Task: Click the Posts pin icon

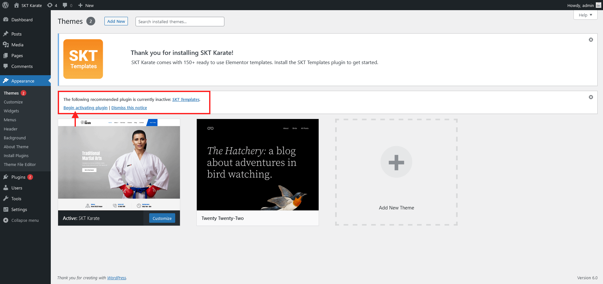Action: click(x=6, y=34)
